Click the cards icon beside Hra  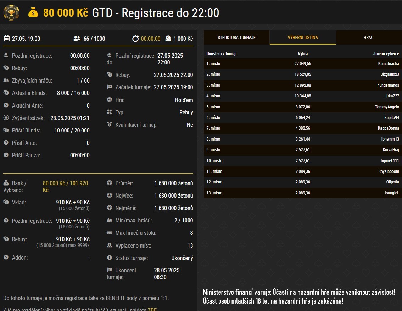109,100
